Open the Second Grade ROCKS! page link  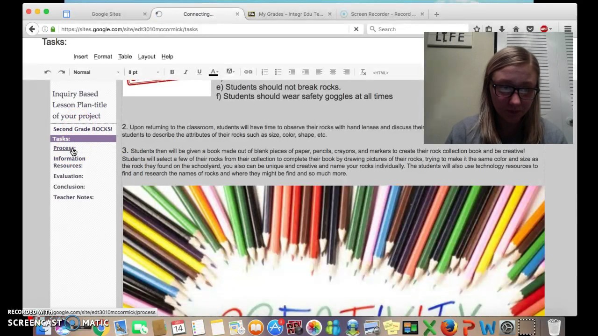tap(83, 129)
